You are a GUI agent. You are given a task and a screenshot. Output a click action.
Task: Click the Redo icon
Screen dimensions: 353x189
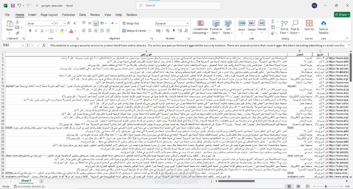point(28,6)
